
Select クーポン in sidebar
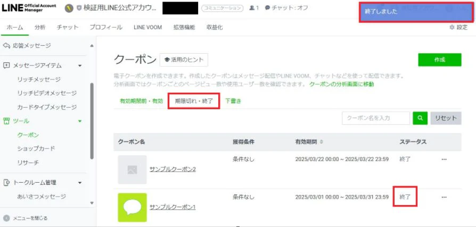point(28,135)
